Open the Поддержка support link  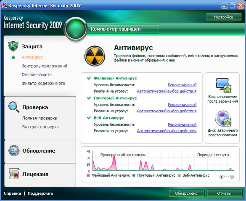point(40,193)
